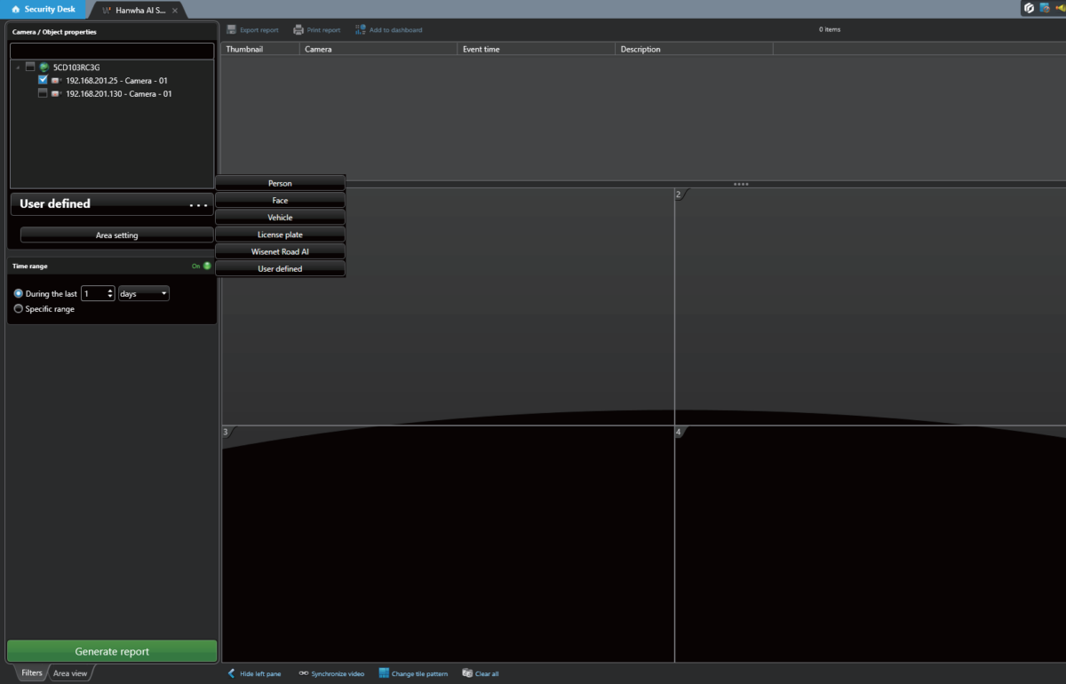The width and height of the screenshot is (1066, 684).
Task: Uncheck the 192.168.201.25 - Camera - 01 checkbox
Action: pos(43,80)
